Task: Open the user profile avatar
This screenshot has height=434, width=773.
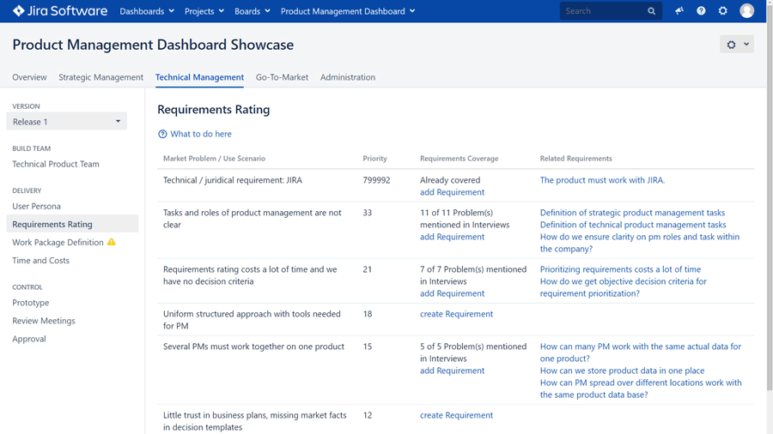Action: (747, 11)
